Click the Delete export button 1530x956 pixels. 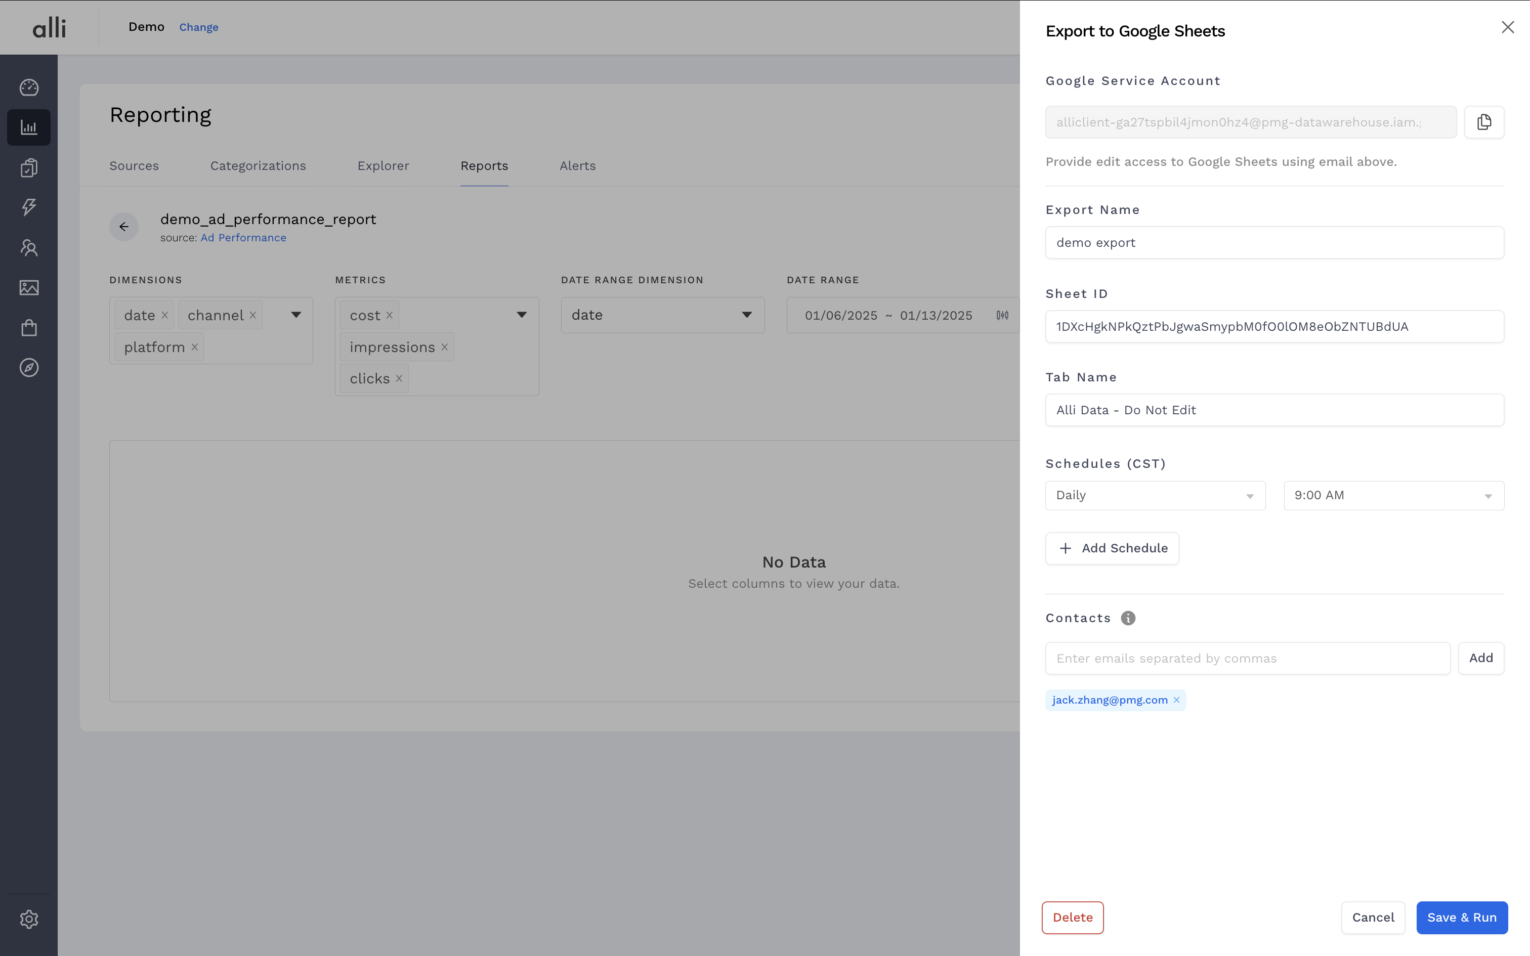(1072, 918)
